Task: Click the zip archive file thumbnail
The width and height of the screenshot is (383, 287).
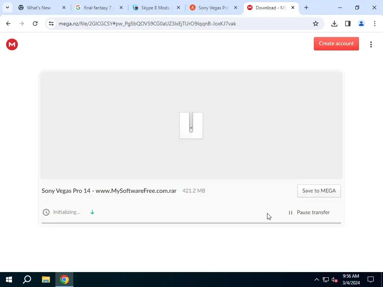Action: pyautogui.click(x=191, y=126)
